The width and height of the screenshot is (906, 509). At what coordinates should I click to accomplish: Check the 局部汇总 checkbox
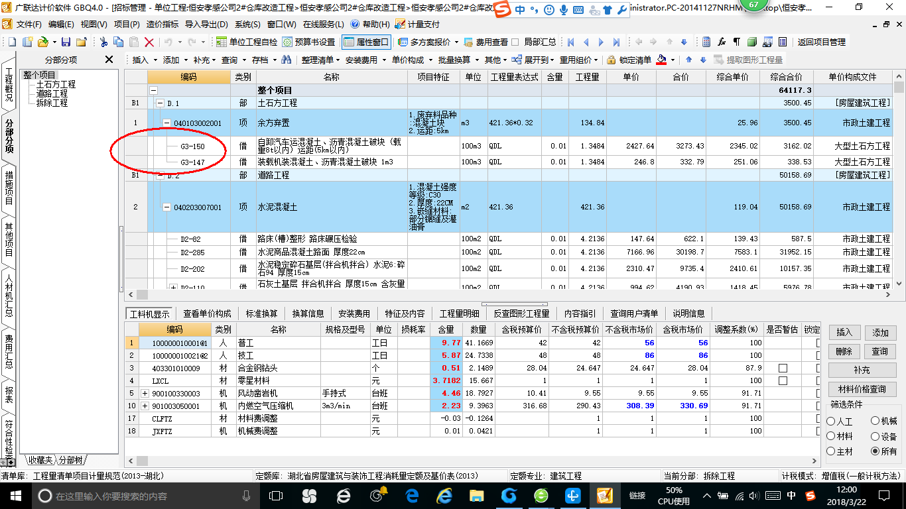(x=515, y=42)
